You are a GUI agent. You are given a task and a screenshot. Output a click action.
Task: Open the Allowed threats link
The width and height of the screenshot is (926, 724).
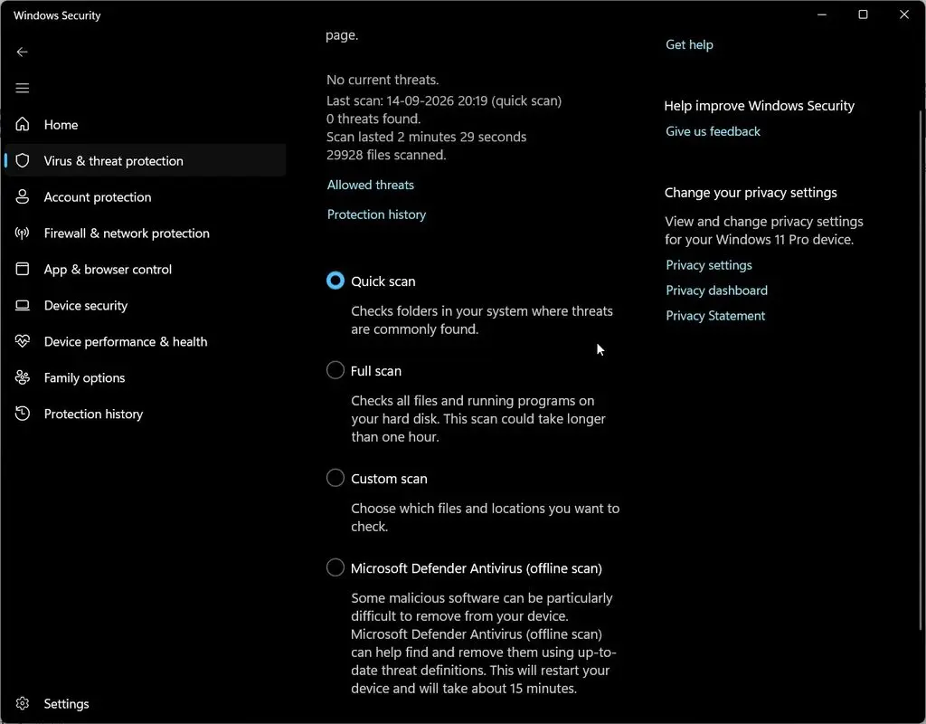tap(370, 185)
